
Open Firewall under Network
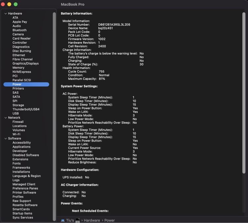[18, 122]
